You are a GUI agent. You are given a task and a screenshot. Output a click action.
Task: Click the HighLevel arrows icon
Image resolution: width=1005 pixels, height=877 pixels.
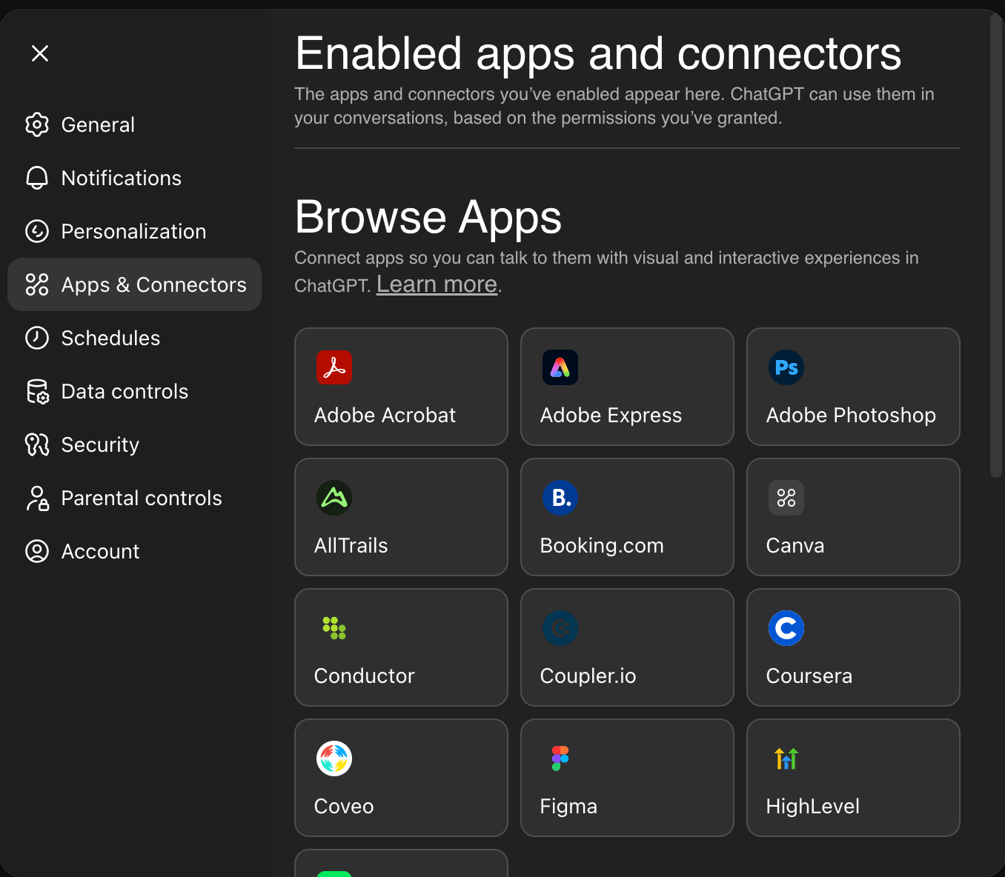pyautogui.click(x=786, y=758)
